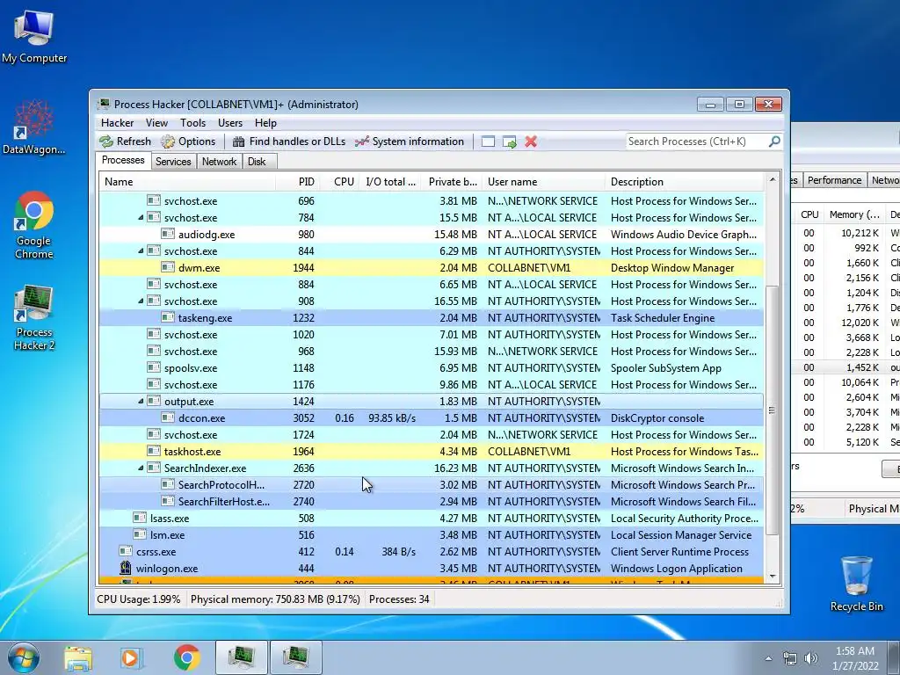Open the Users menu

click(230, 123)
